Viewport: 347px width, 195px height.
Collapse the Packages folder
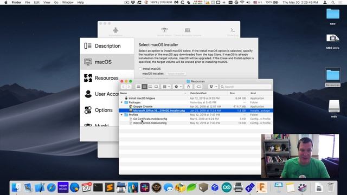pos(121,102)
